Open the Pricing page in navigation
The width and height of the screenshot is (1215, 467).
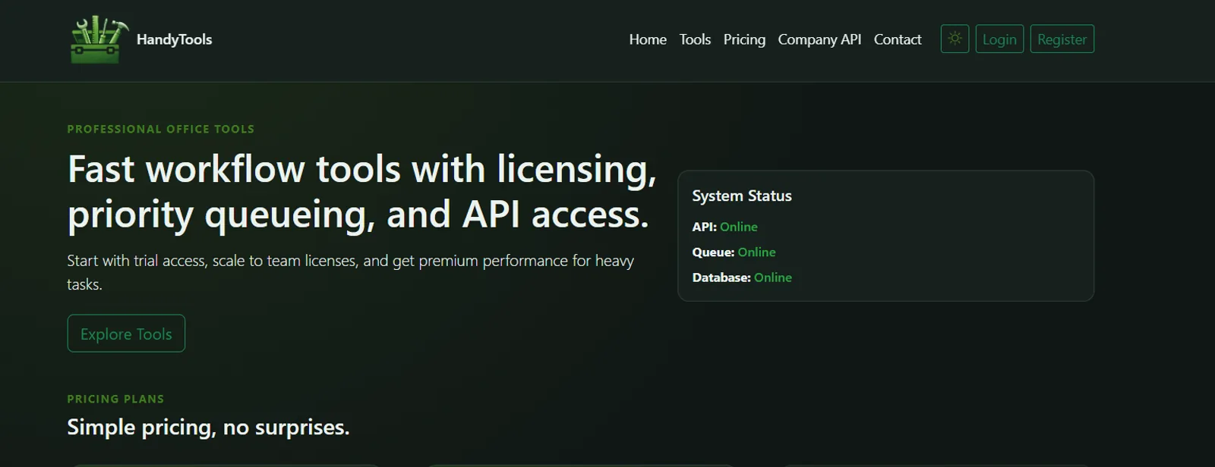pos(744,39)
